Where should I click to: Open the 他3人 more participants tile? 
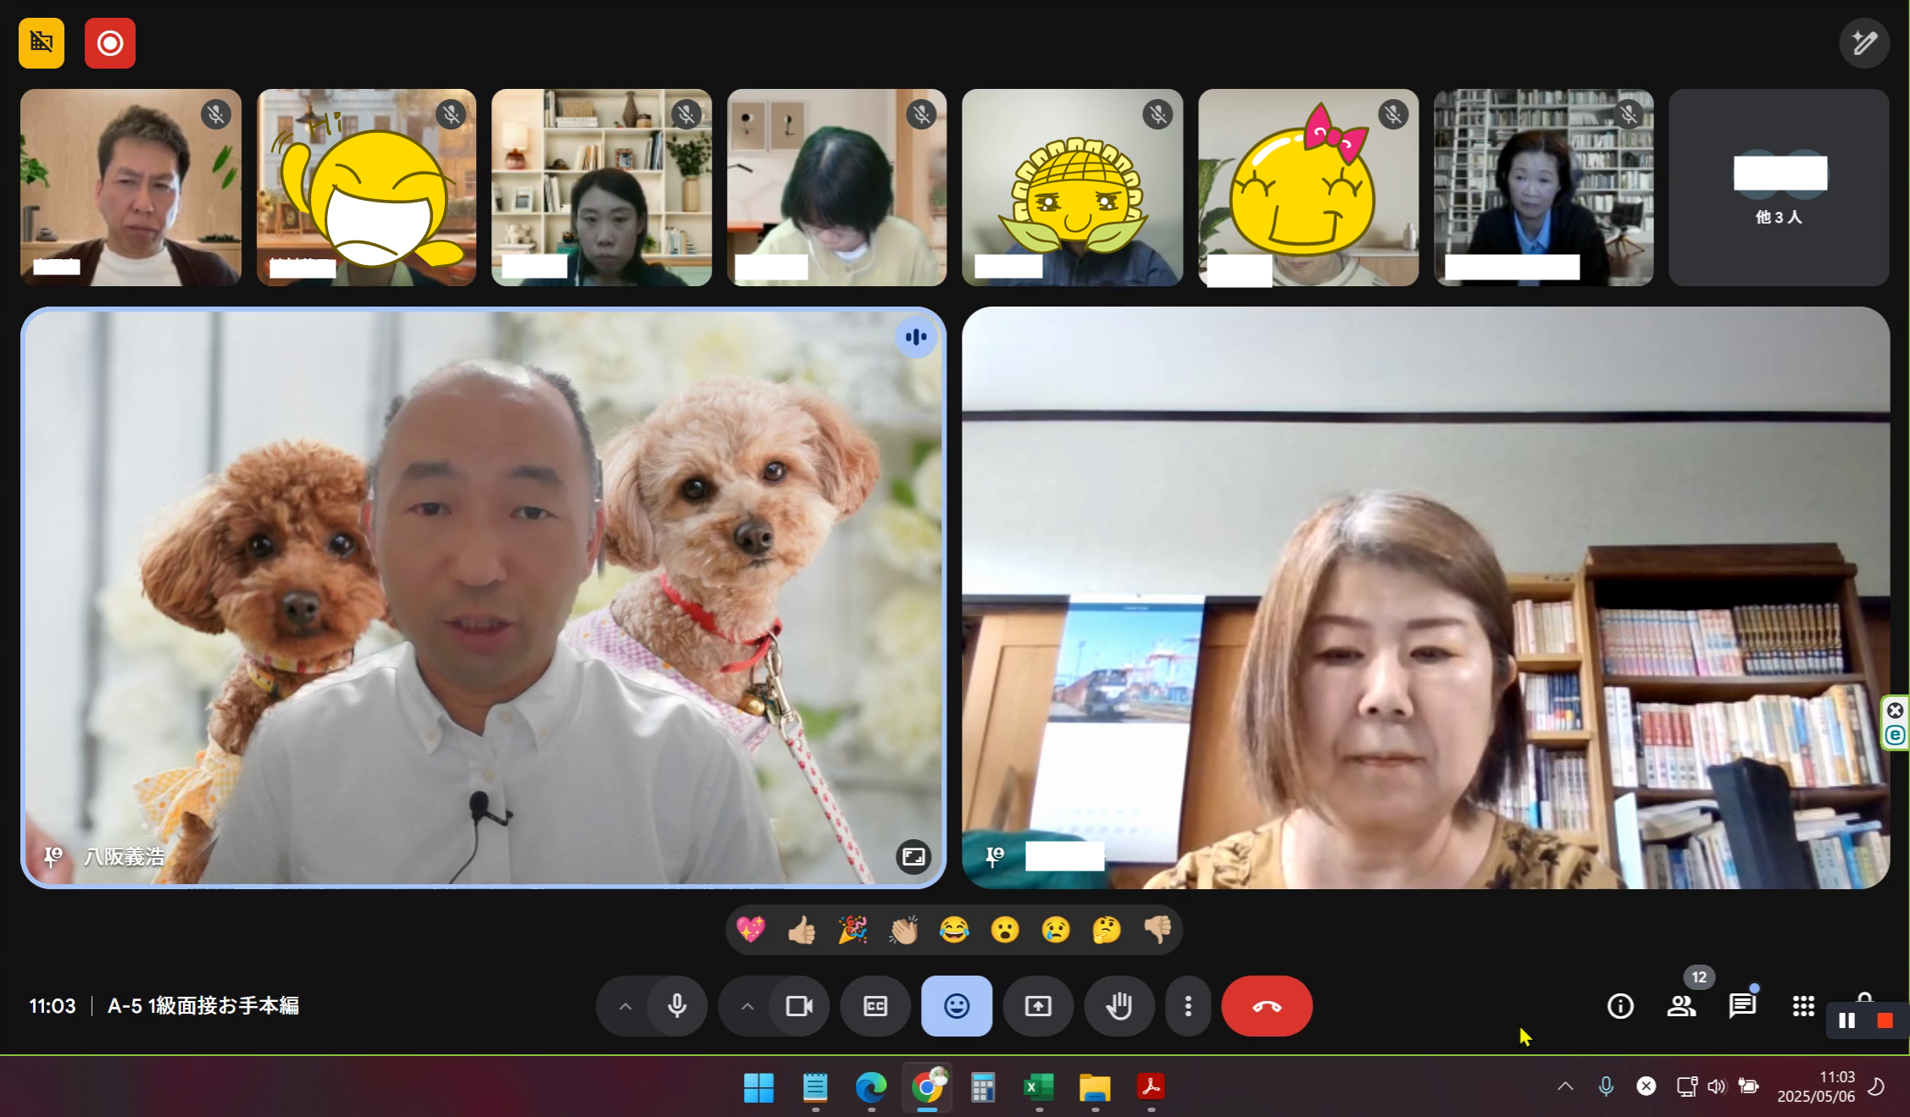pos(1779,188)
